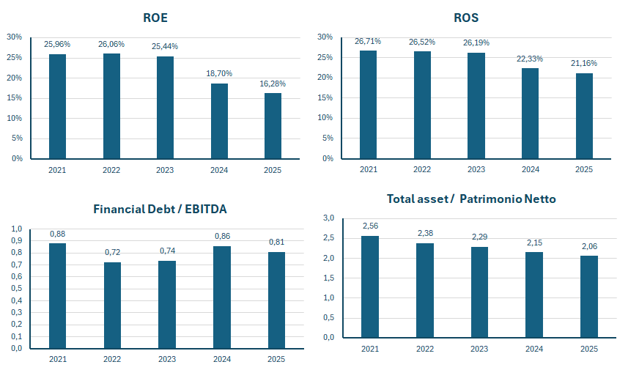The width and height of the screenshot is (628, 381).
Task: Select the 30% axis label in the ROE chart
Action: pos(15,37)
